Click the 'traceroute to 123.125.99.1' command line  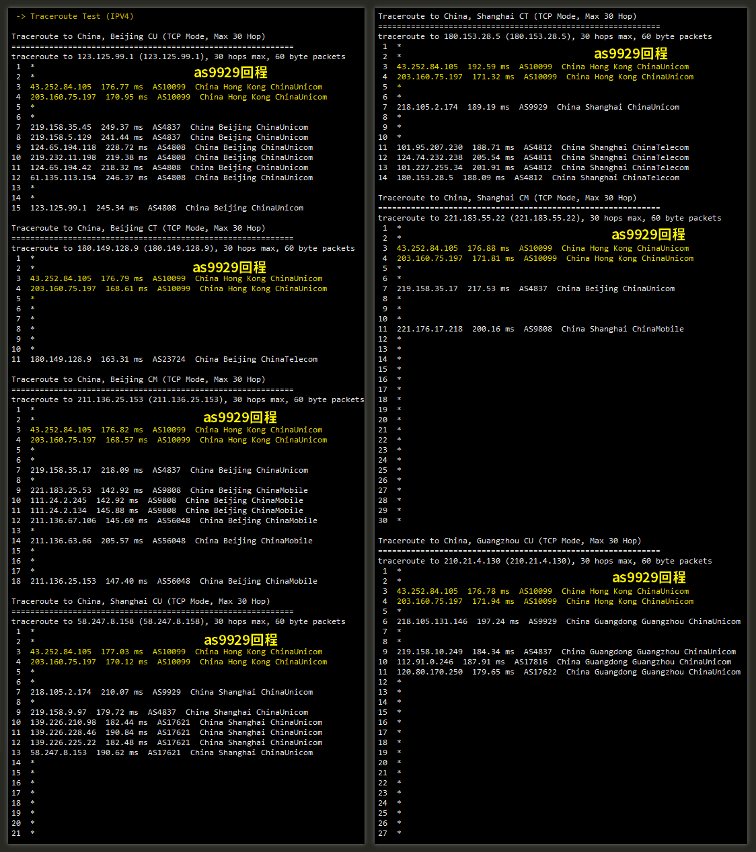[178, 56]
